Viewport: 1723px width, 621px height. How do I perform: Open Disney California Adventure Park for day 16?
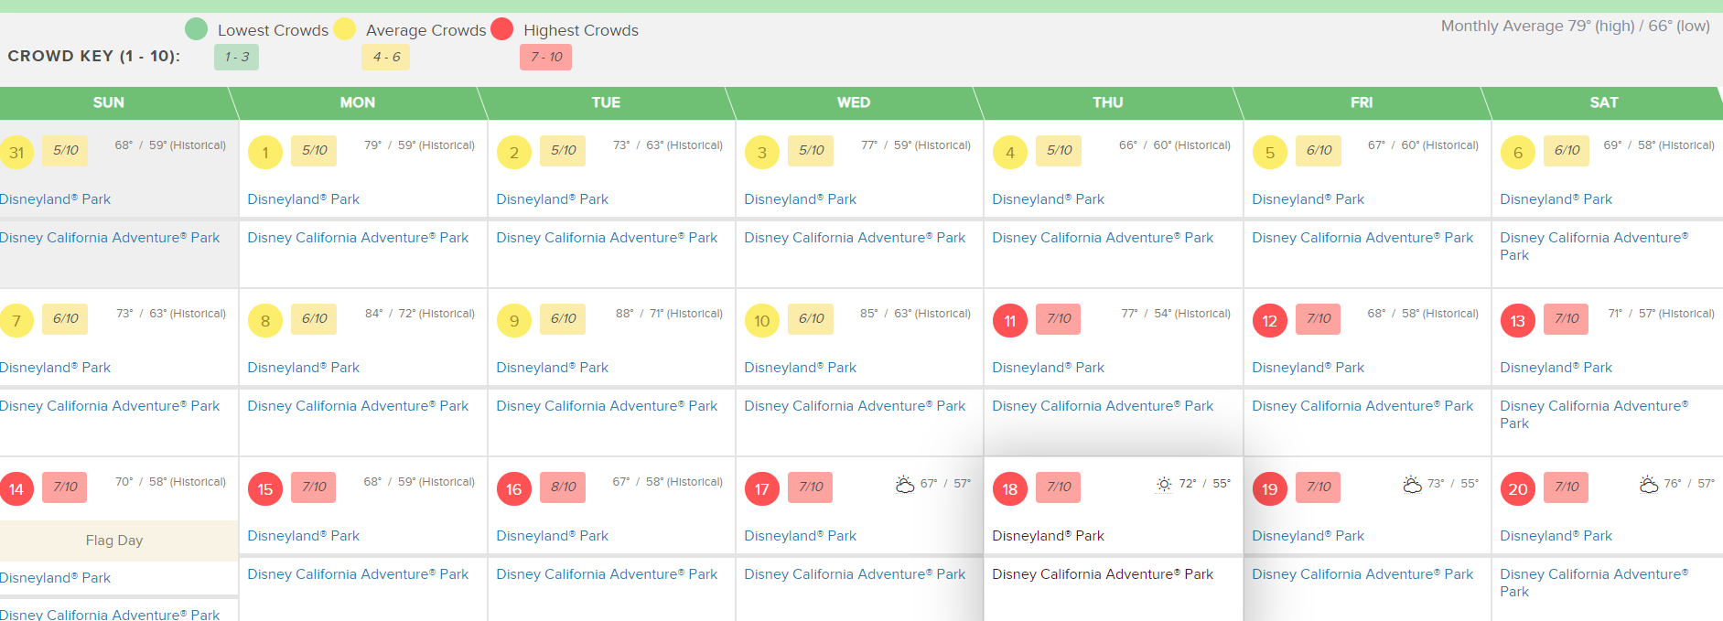(x=607, y=574)
